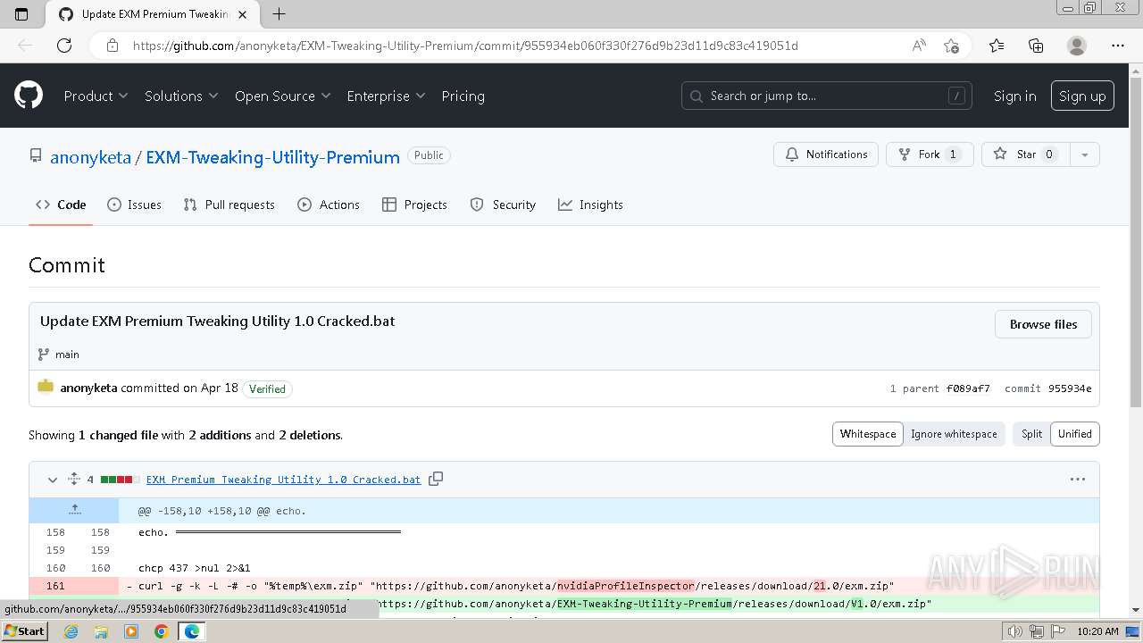1143x643 pixels.
Task: Select Whitespace diff option
Action: (867, 434)
